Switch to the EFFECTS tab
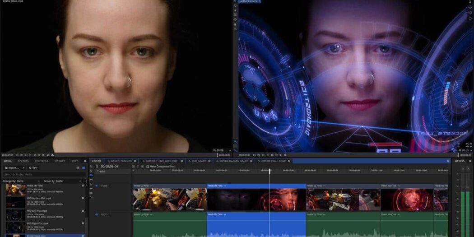 pyautogui.click(x=23, y=161)
